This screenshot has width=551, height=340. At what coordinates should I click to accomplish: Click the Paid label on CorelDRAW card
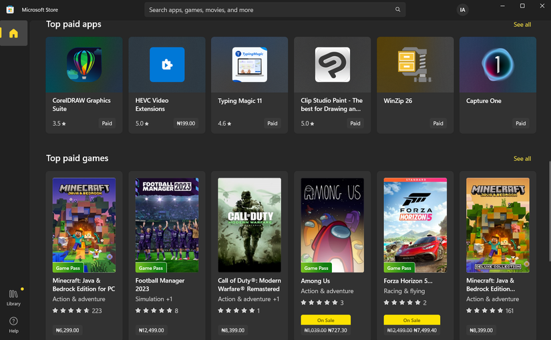[x=107, y=124]
